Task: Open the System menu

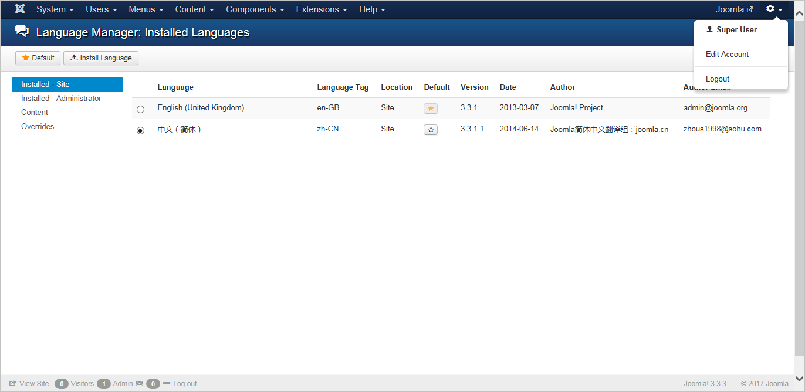Action: [55, 9]
